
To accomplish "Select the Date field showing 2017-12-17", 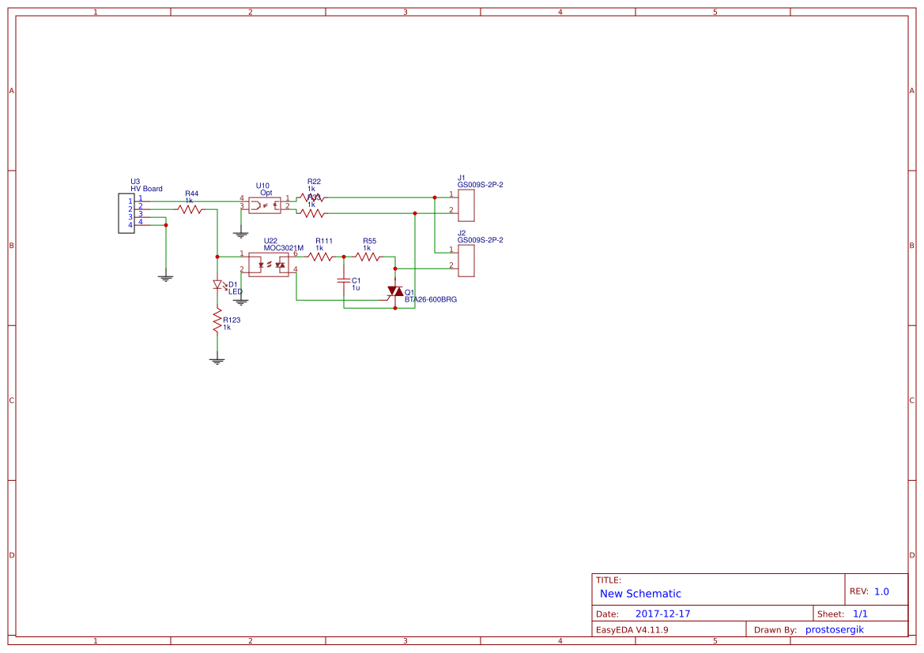I will (x=662, y=613).
